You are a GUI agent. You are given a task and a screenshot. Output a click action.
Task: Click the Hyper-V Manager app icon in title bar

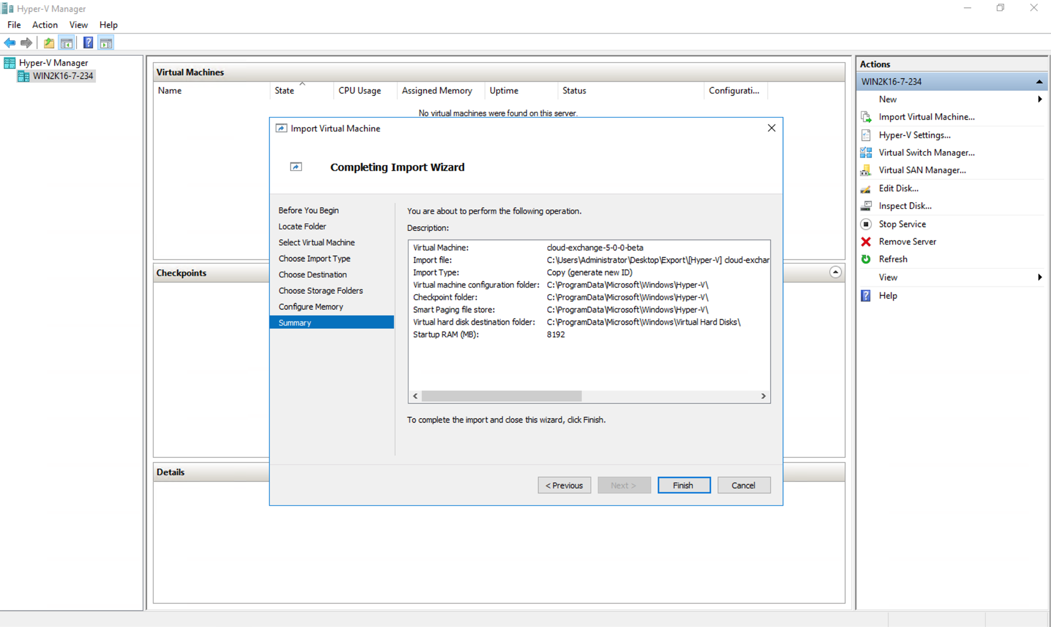tap(7, 8)
